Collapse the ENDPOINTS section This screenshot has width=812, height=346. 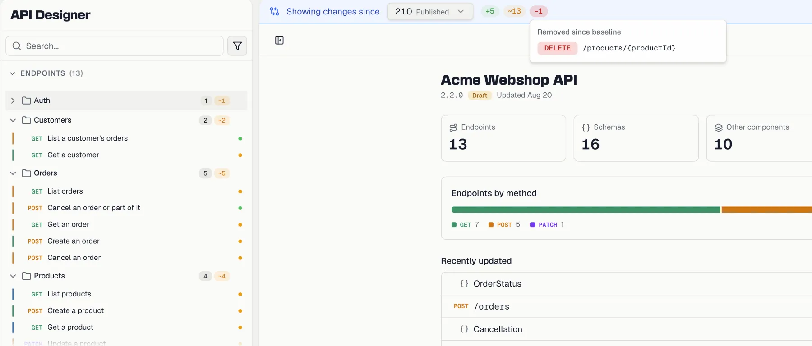tap(12, 73)
